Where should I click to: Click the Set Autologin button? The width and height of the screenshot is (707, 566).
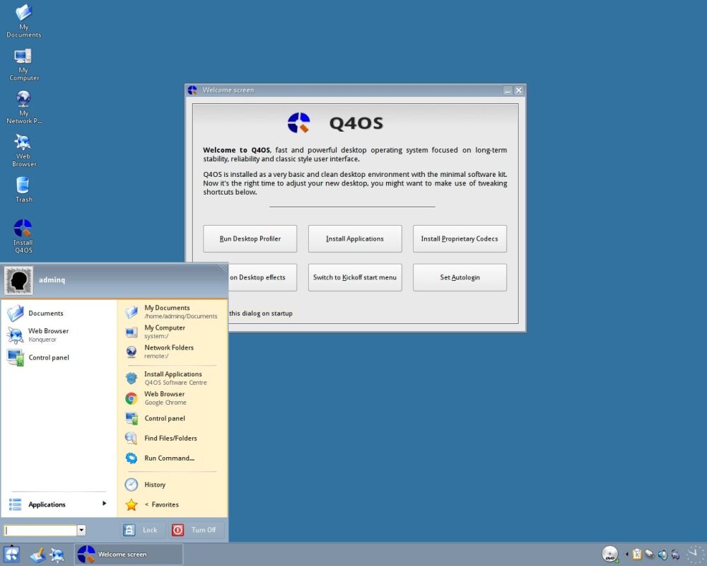tap(460, 277)
